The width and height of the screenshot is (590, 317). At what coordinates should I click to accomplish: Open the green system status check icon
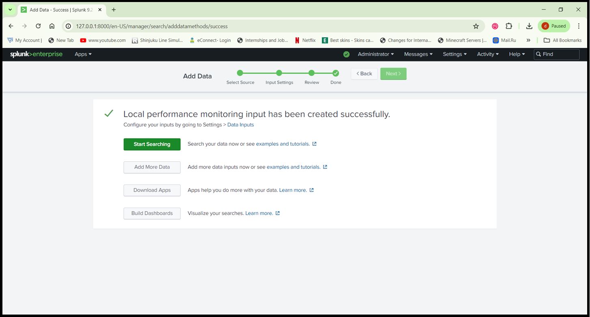point(346,54)
